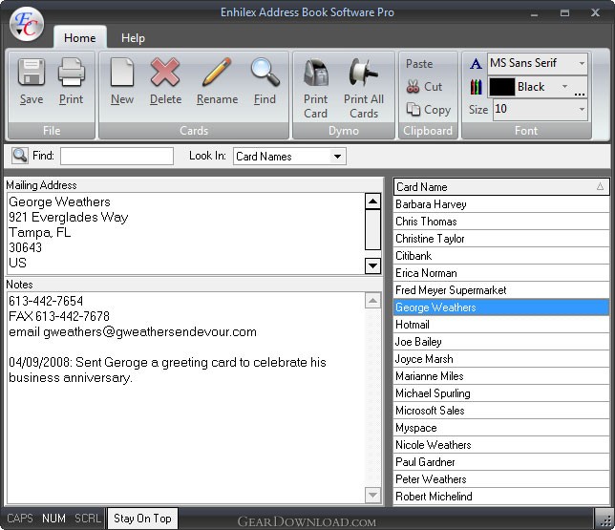Click into the Find text field
The width and height of the screenshot is (615, 530).
tap(117, 157)
